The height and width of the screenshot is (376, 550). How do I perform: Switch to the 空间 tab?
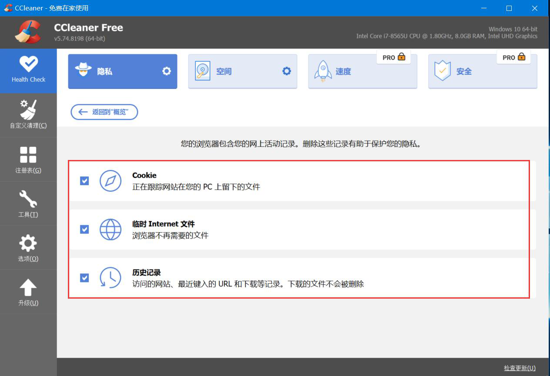(x=243, y=71)
